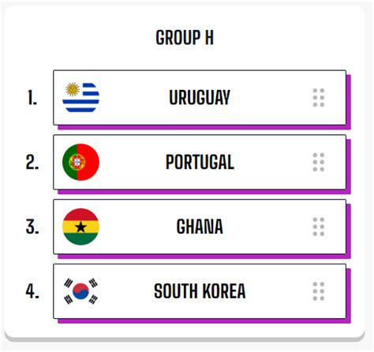374x352 pixels.
Task: Select the SOUTH KOREA team name
Action: point(200,291)
